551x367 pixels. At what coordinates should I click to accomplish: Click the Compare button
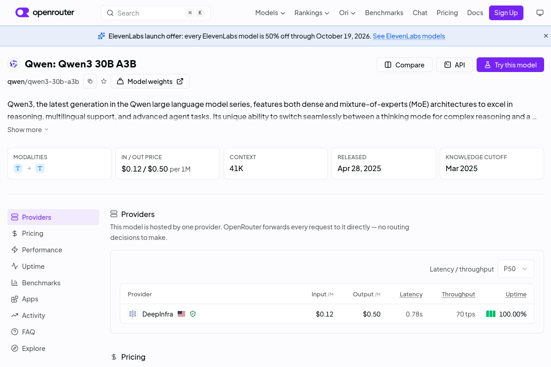pos(405,65)
